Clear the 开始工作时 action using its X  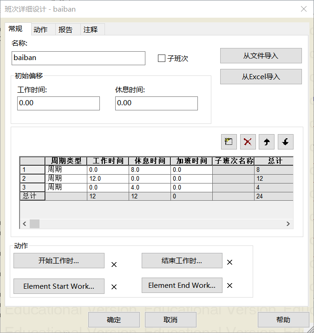point(114,265)
